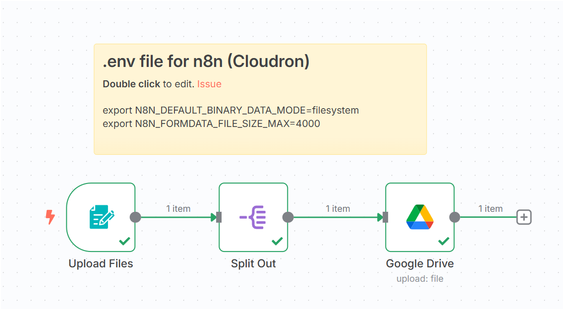564x310 pixels.
Task: Open the Google Drive node icon
Action: pyautogui.click(x=420, y=217)
